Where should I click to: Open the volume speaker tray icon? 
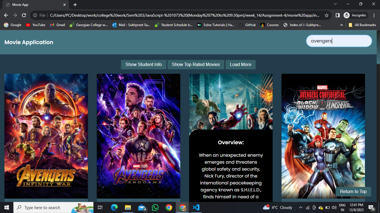coord(334,207)
